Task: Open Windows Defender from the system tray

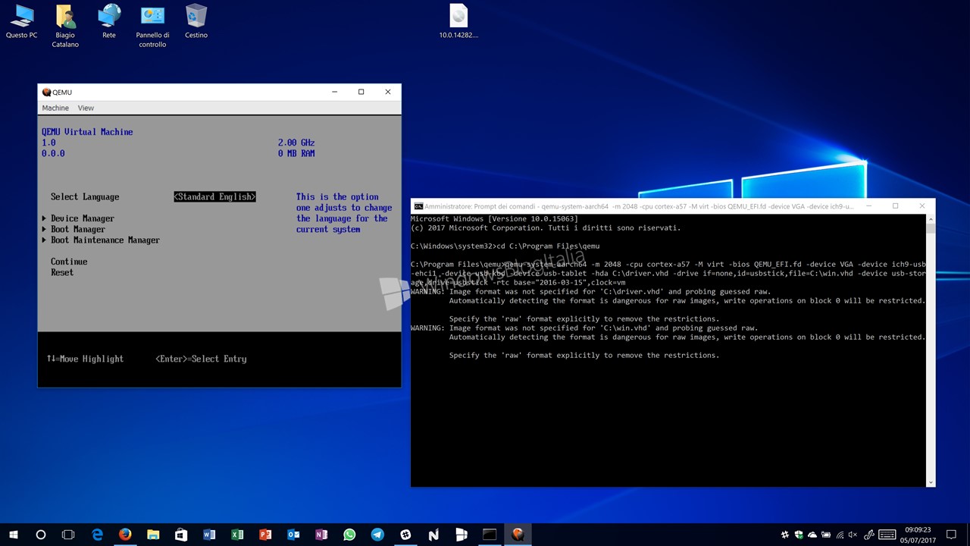Action: [799, 535]
